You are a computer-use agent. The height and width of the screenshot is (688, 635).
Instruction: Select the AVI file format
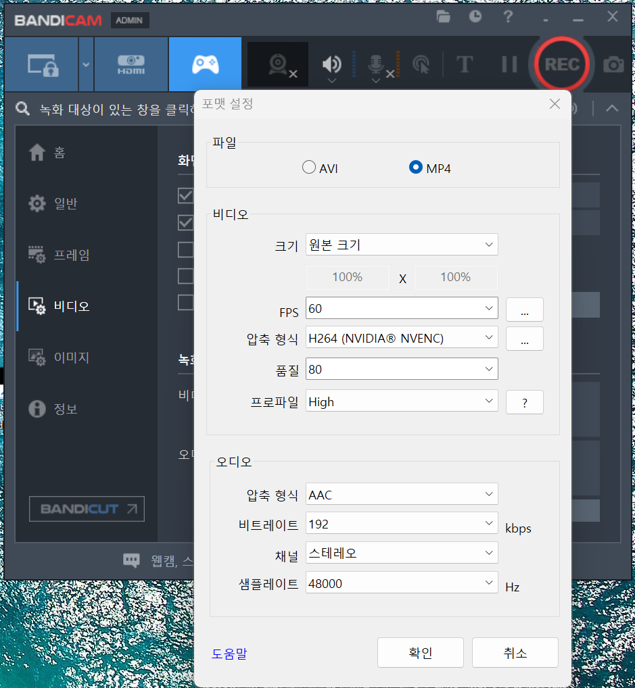coord(309,167)
